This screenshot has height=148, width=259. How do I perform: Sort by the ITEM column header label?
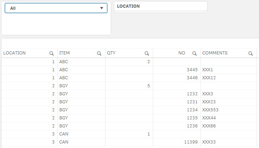click(x=64, y=53)
